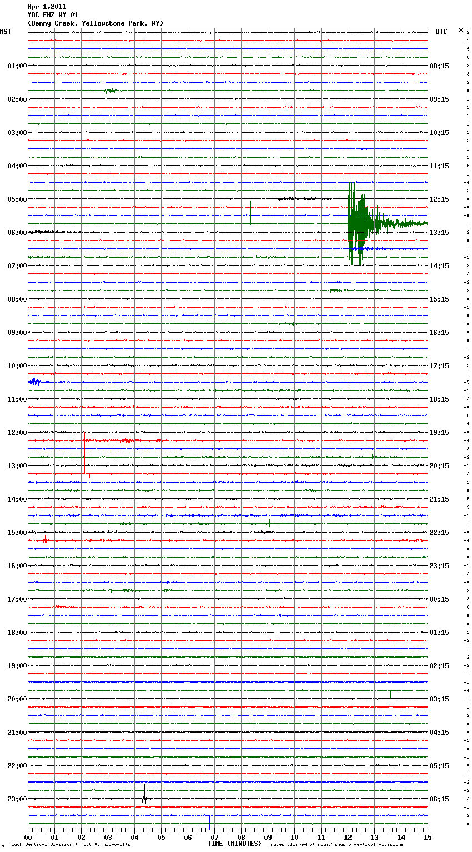Click the 00:15 UTC time label
This screenshot has width=472, height=852.
[x=439, y=599]
